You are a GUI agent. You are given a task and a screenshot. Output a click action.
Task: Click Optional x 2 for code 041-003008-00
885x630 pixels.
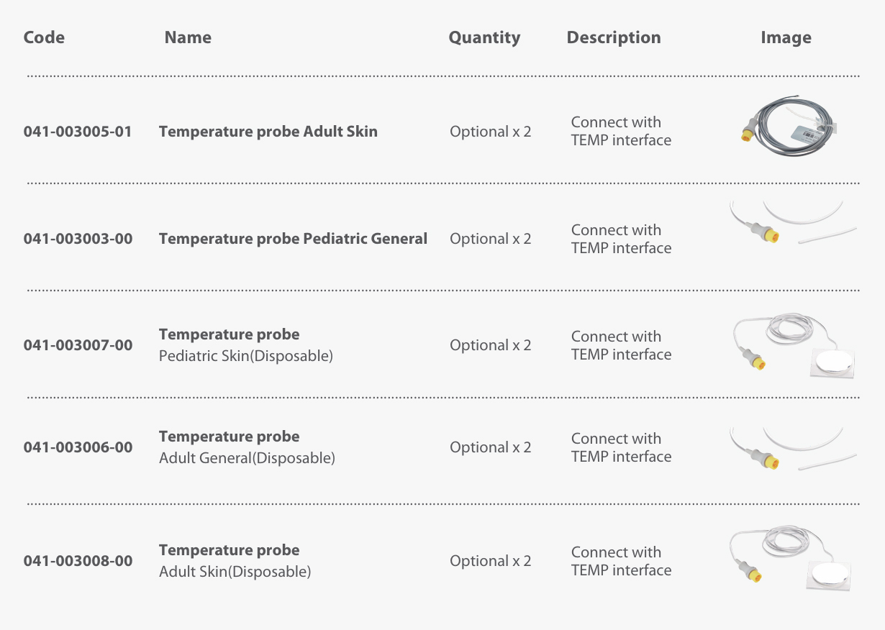[491, 561]
